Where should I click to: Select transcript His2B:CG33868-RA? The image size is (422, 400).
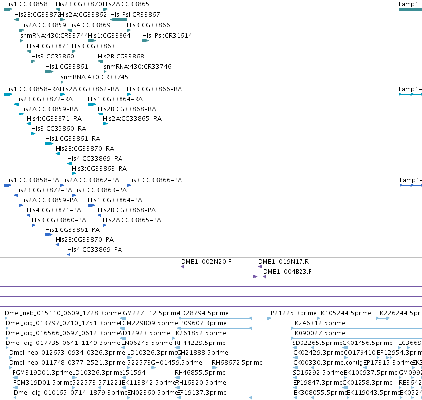point(127,109)
